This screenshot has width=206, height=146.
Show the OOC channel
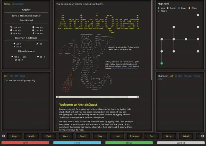point(160,79)
